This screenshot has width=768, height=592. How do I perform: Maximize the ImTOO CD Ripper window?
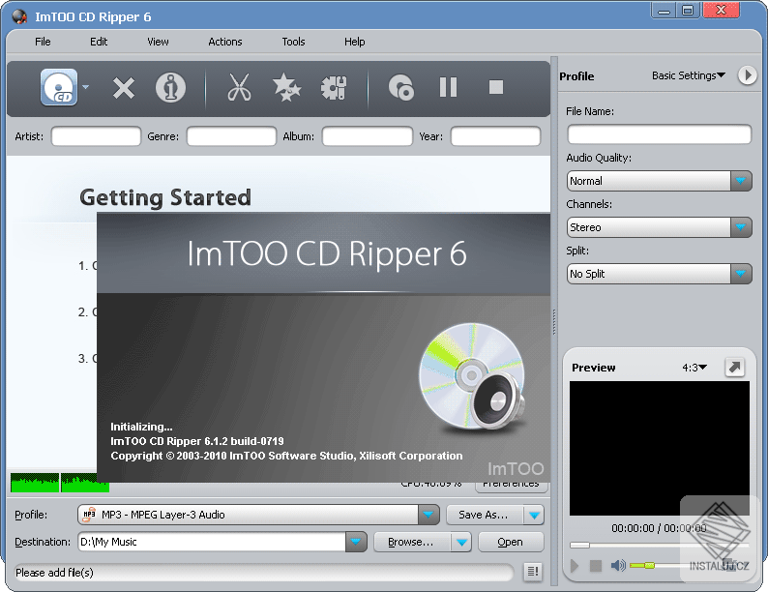point(688,11)
